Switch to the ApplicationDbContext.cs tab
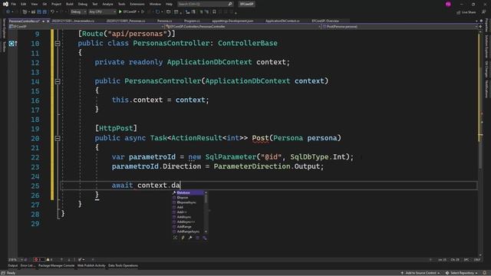 tap(282, 21)
